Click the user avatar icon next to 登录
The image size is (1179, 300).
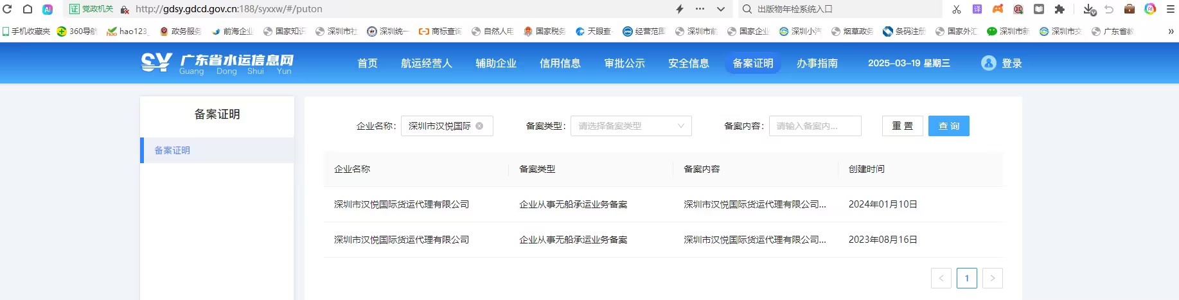point(989,63)
